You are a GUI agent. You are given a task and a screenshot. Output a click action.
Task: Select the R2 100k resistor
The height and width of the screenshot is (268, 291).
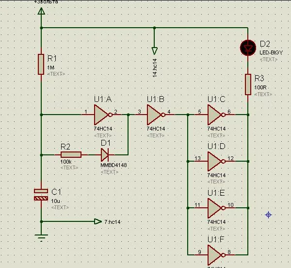coord(71,155)
